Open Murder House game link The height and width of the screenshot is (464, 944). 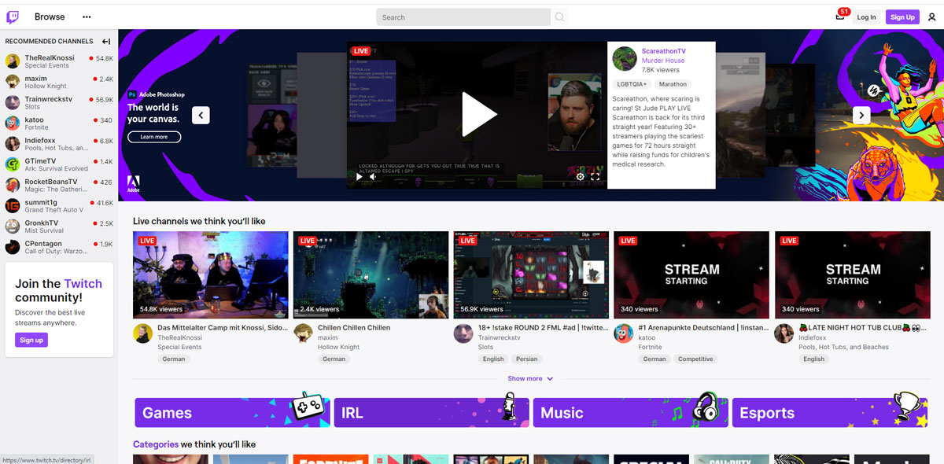tap(663, 61)
